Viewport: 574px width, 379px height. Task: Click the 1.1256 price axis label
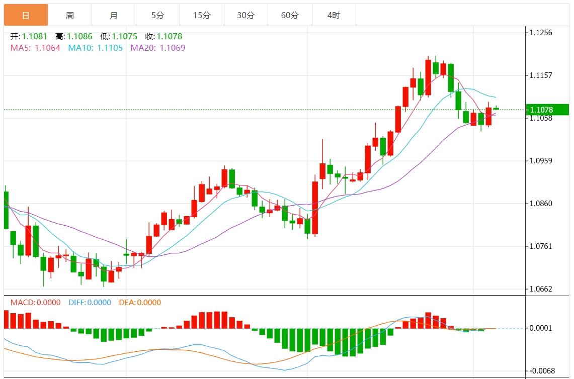541,33
